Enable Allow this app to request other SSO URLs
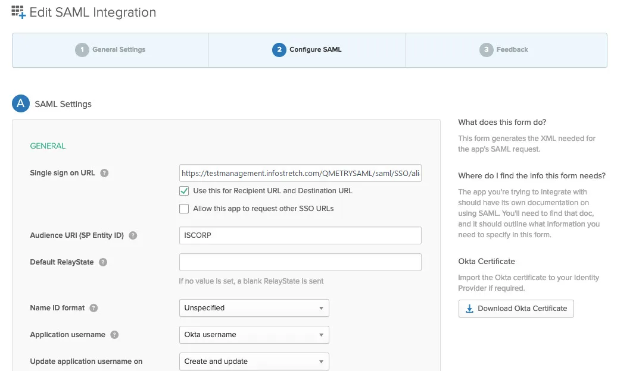The width and height of the screenshot is (639, 371). pyautogui.click(x=184, y=209)
